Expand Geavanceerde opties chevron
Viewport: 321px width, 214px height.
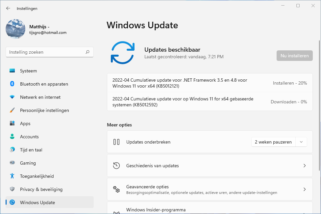(x=305, y=189)
